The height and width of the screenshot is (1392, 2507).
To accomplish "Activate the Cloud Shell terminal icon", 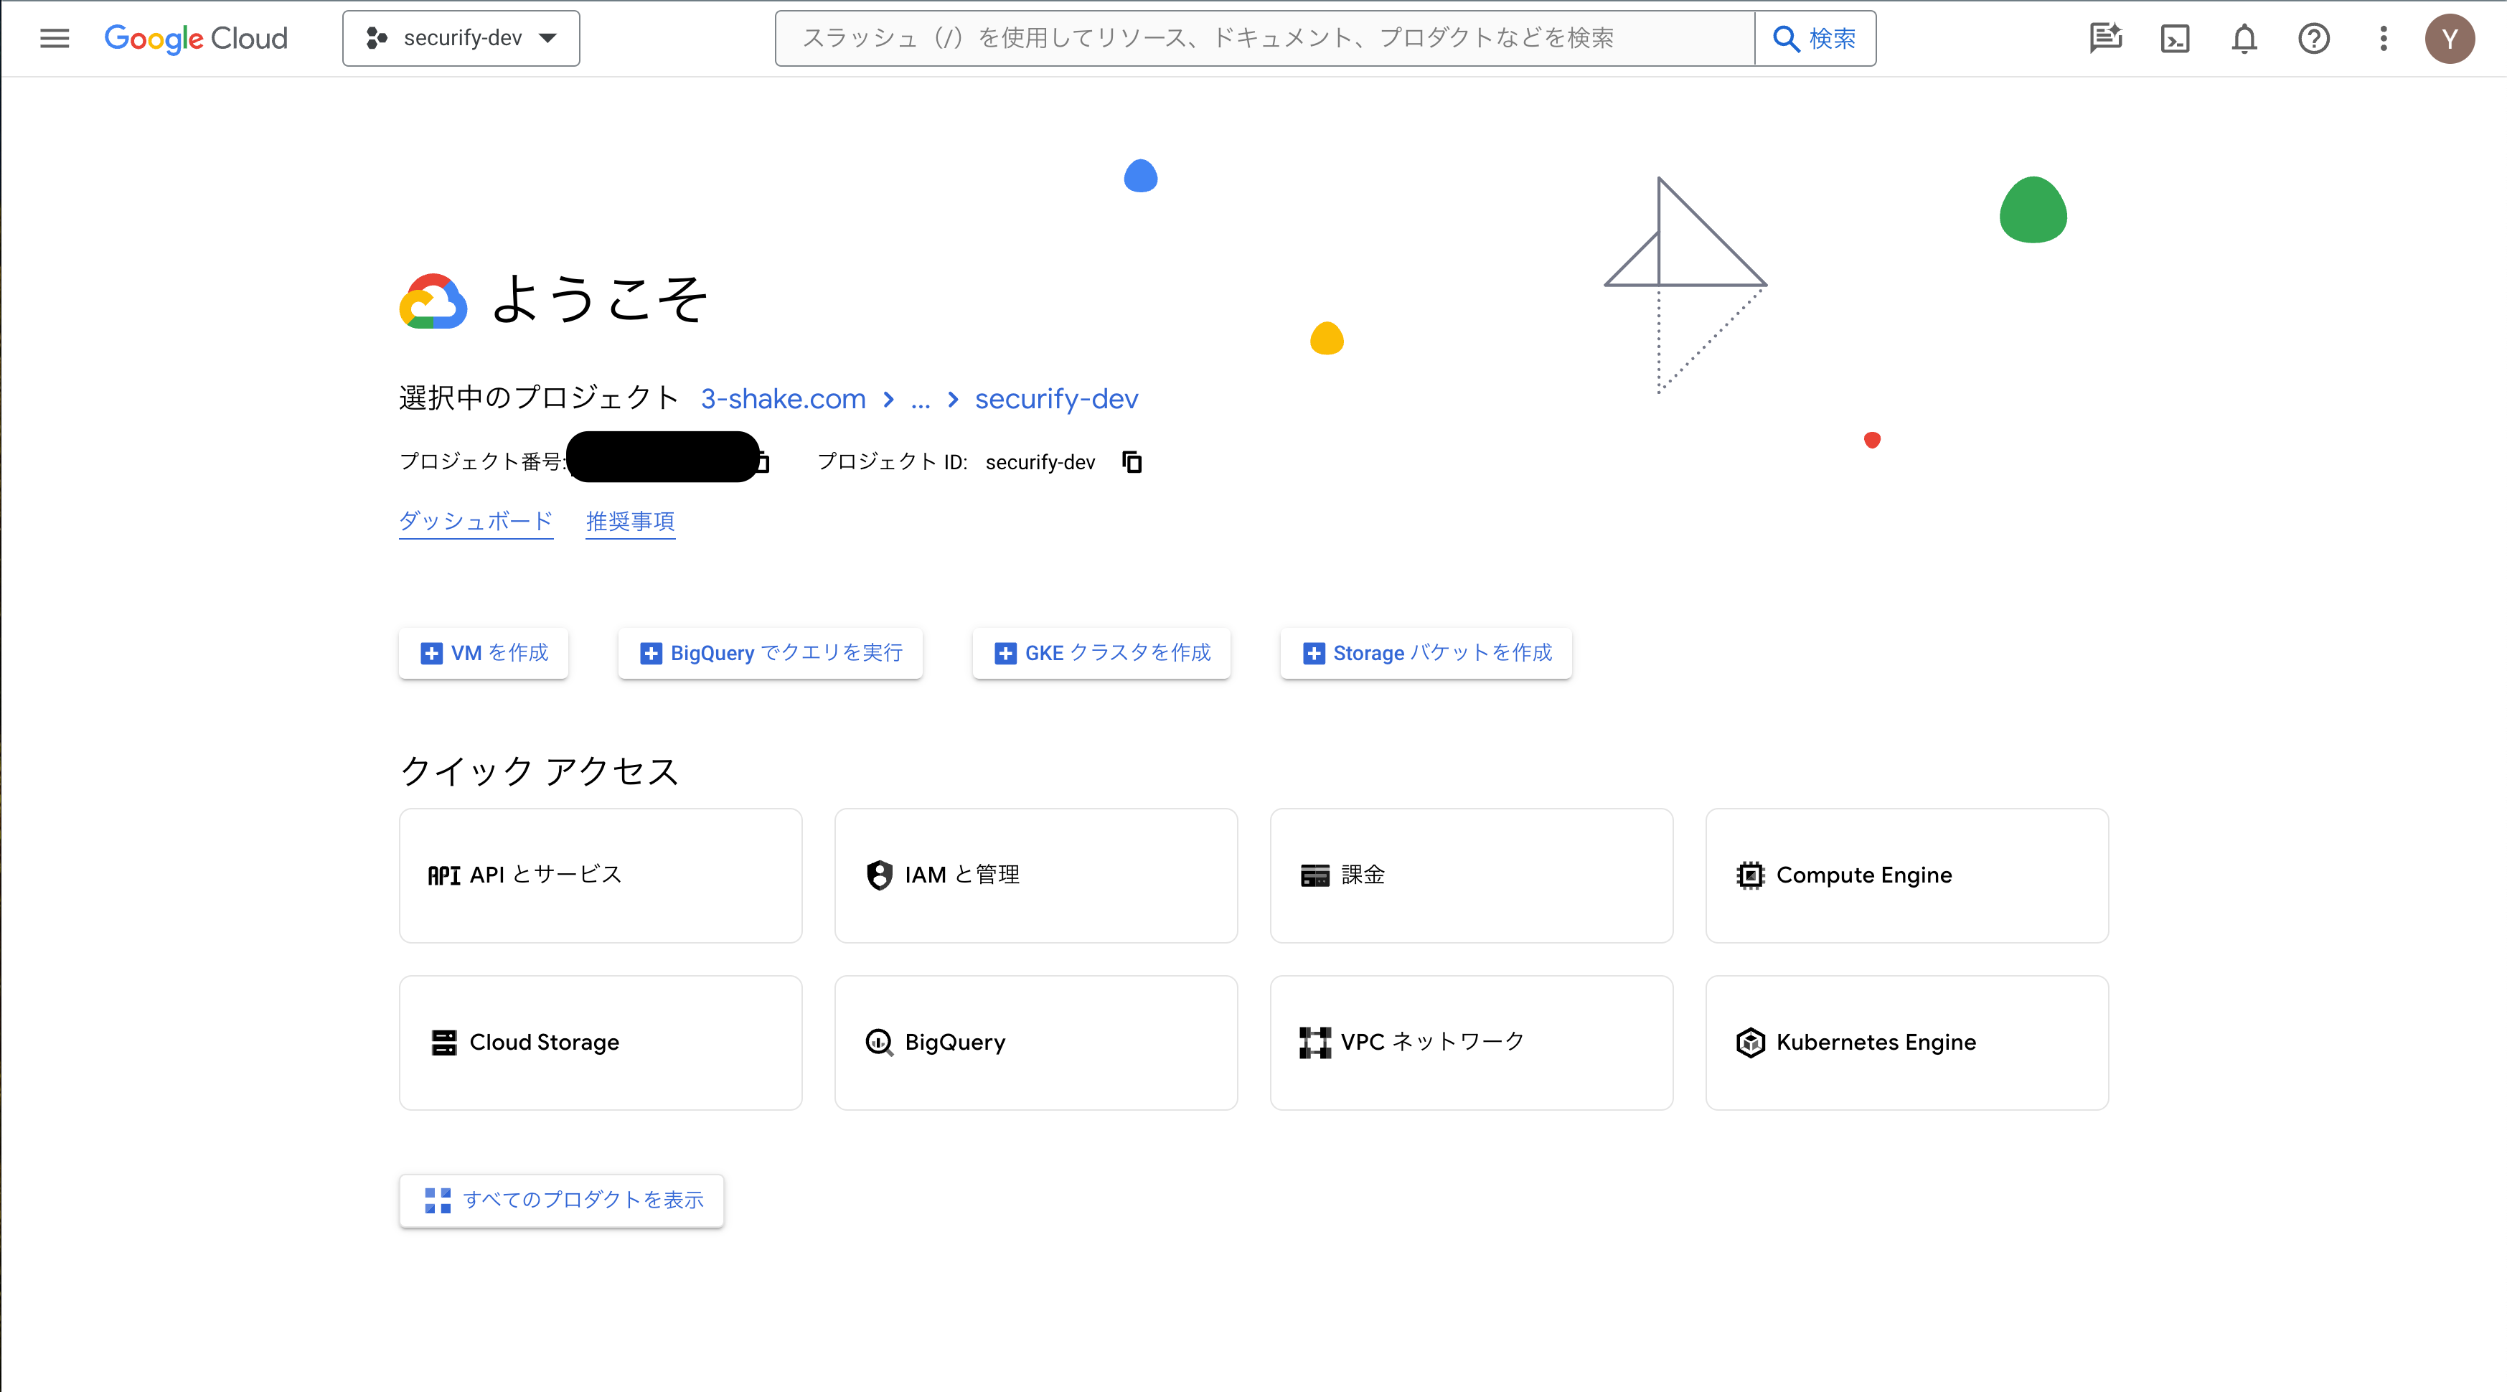I will 2174,38.
